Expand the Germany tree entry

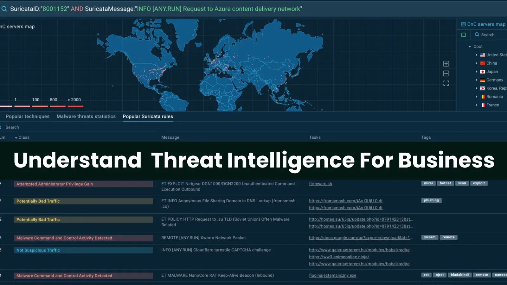coord(476,80)
